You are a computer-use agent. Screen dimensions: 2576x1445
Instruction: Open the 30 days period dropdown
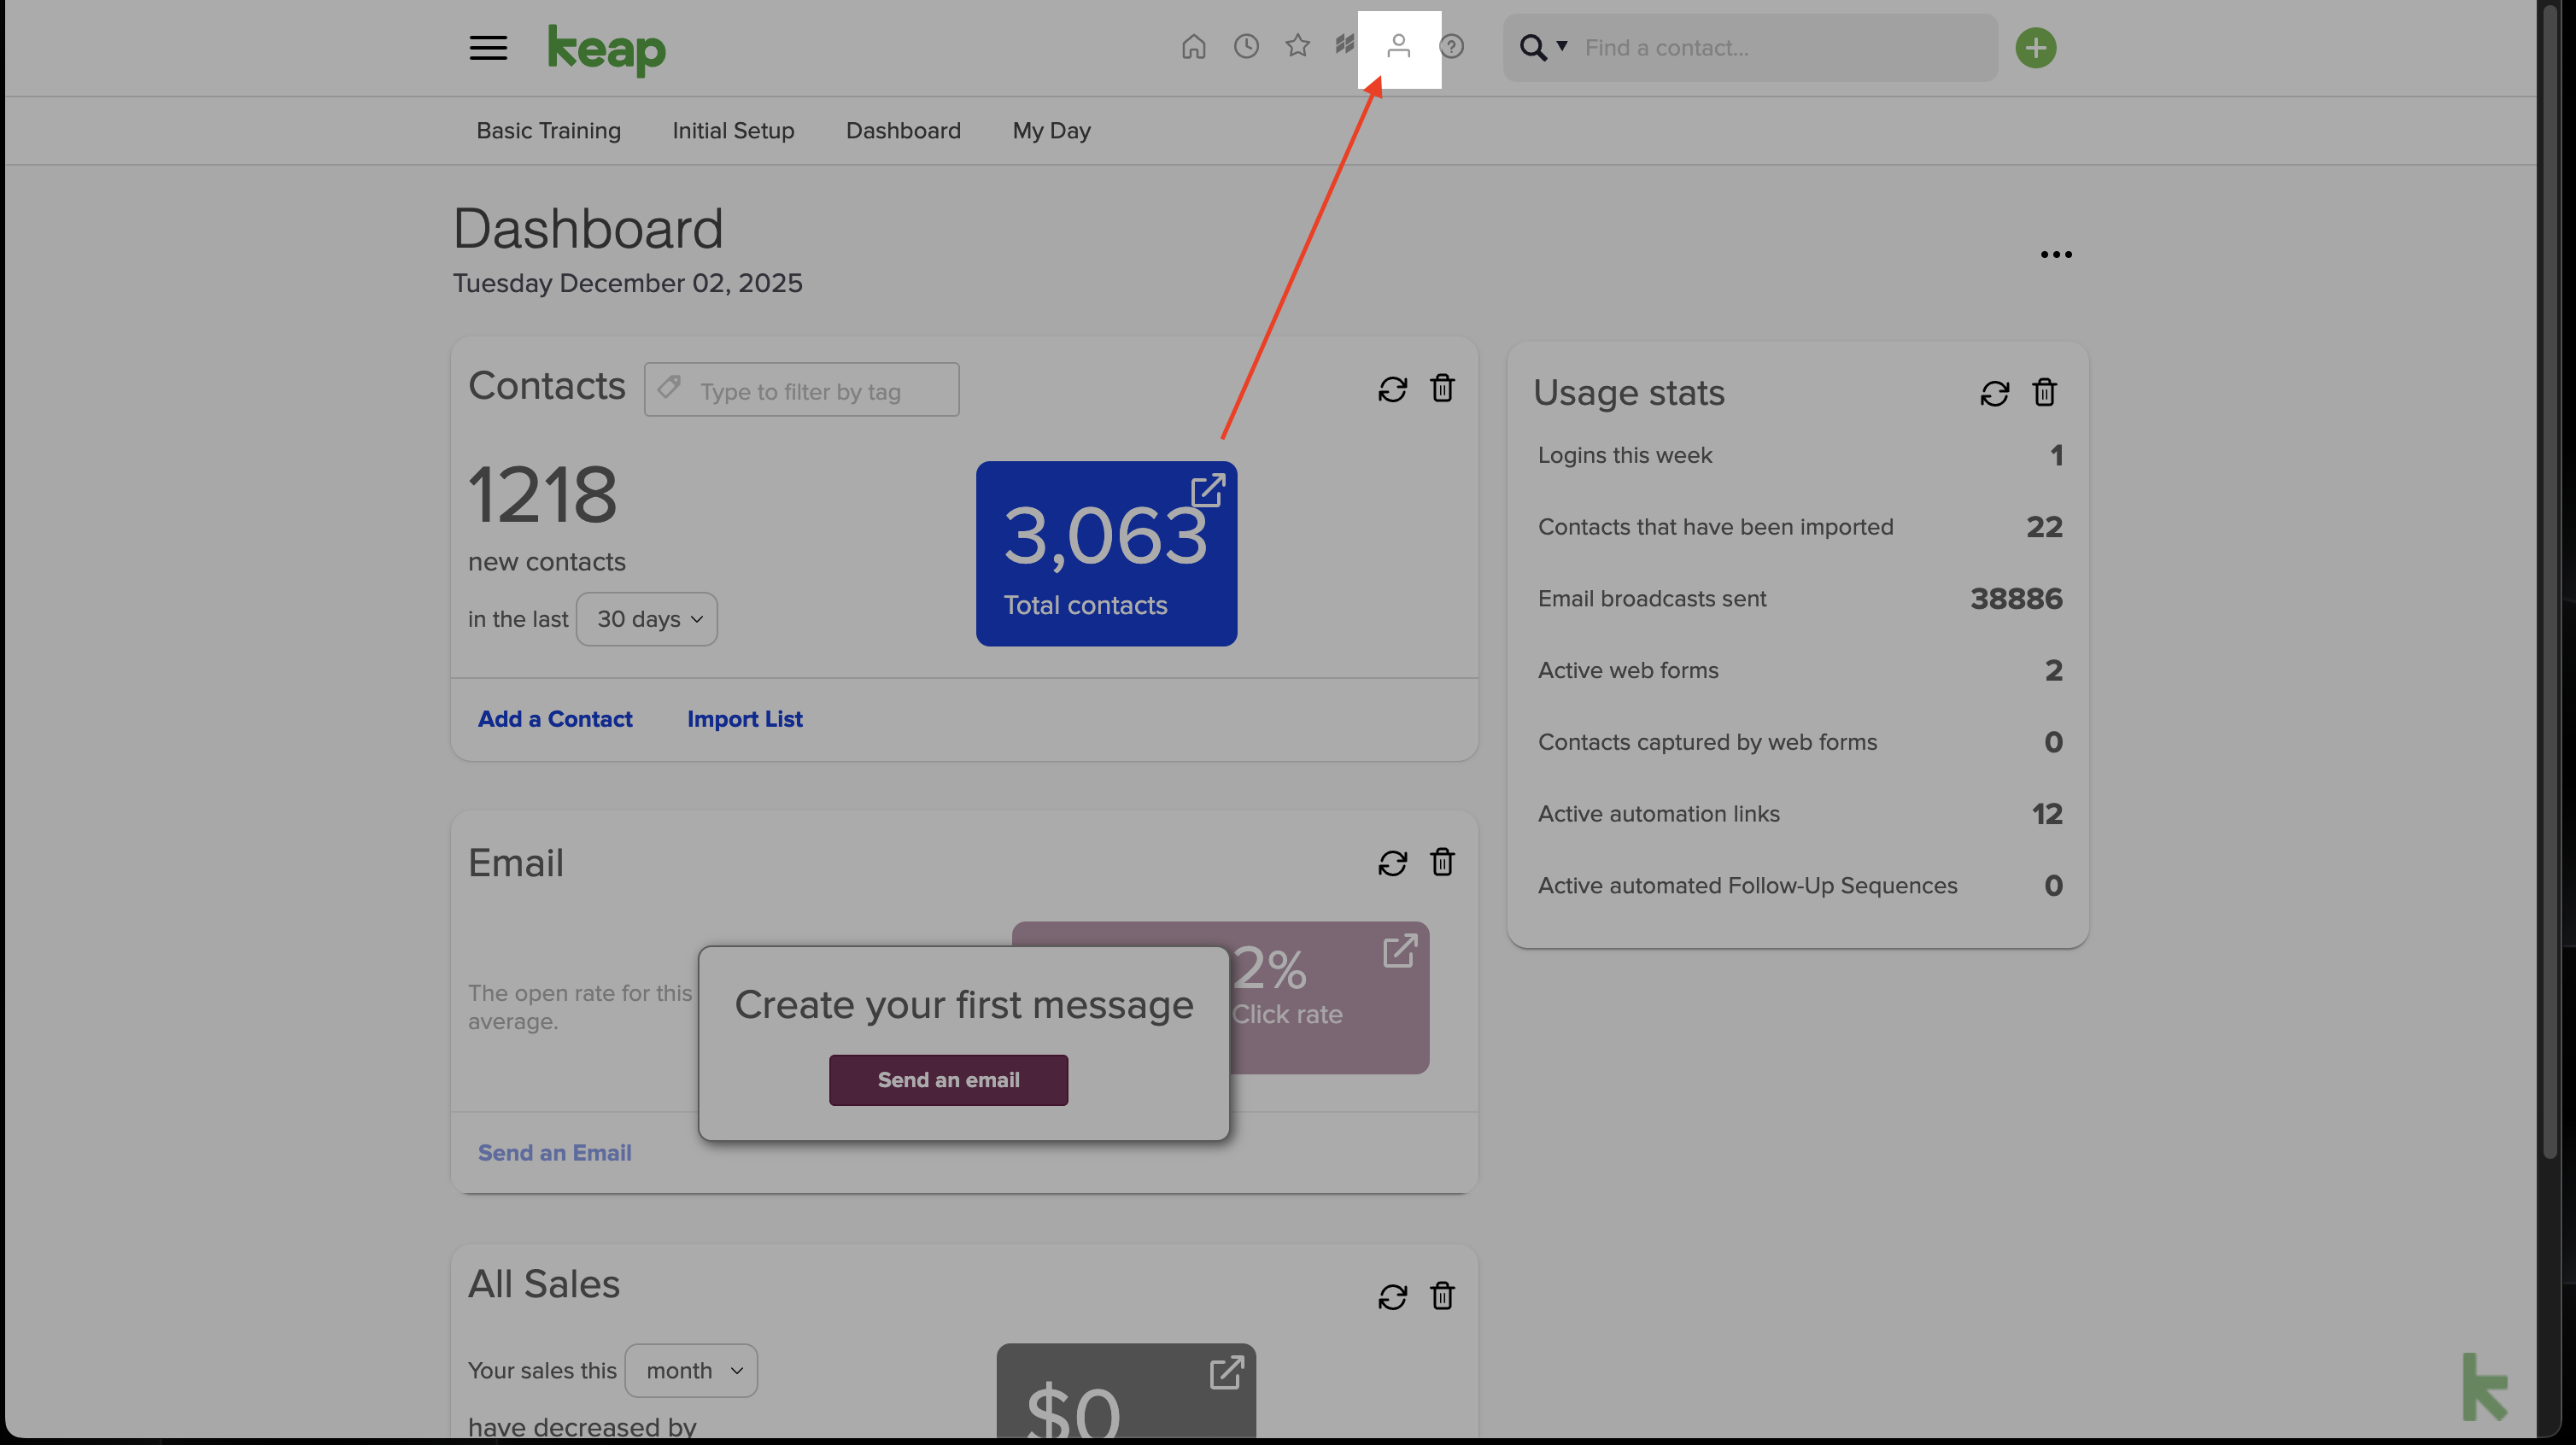pyautogui.click(x=647, y=619)
